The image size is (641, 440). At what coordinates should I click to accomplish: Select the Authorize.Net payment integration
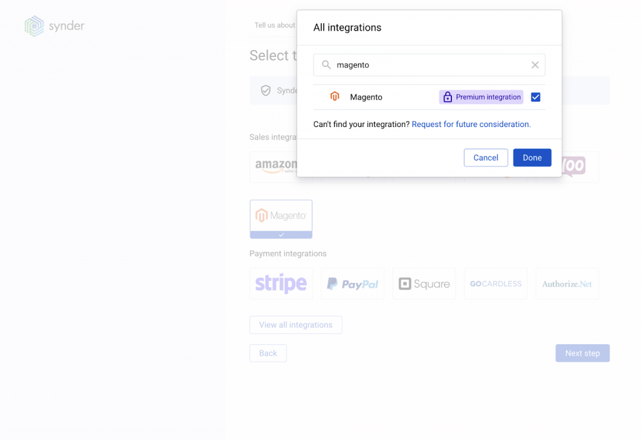point(567,284)
